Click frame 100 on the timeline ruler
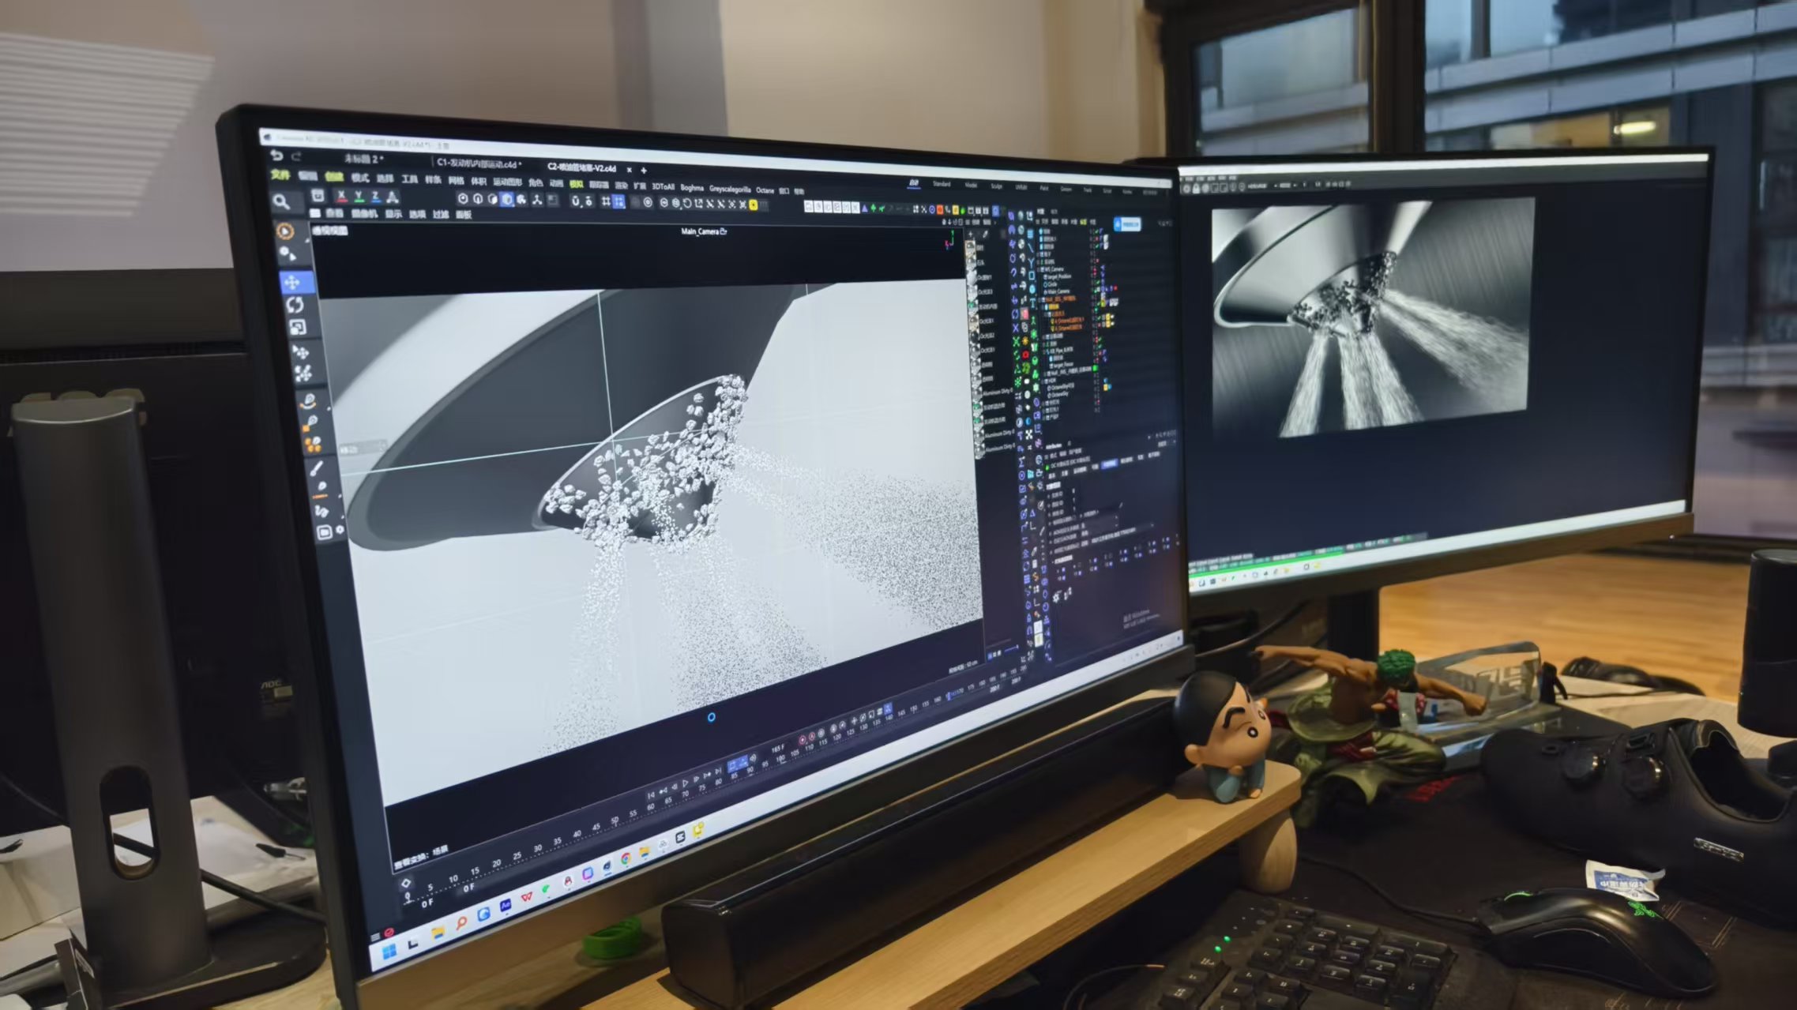 pyautogui.click(x=780, y=759)
